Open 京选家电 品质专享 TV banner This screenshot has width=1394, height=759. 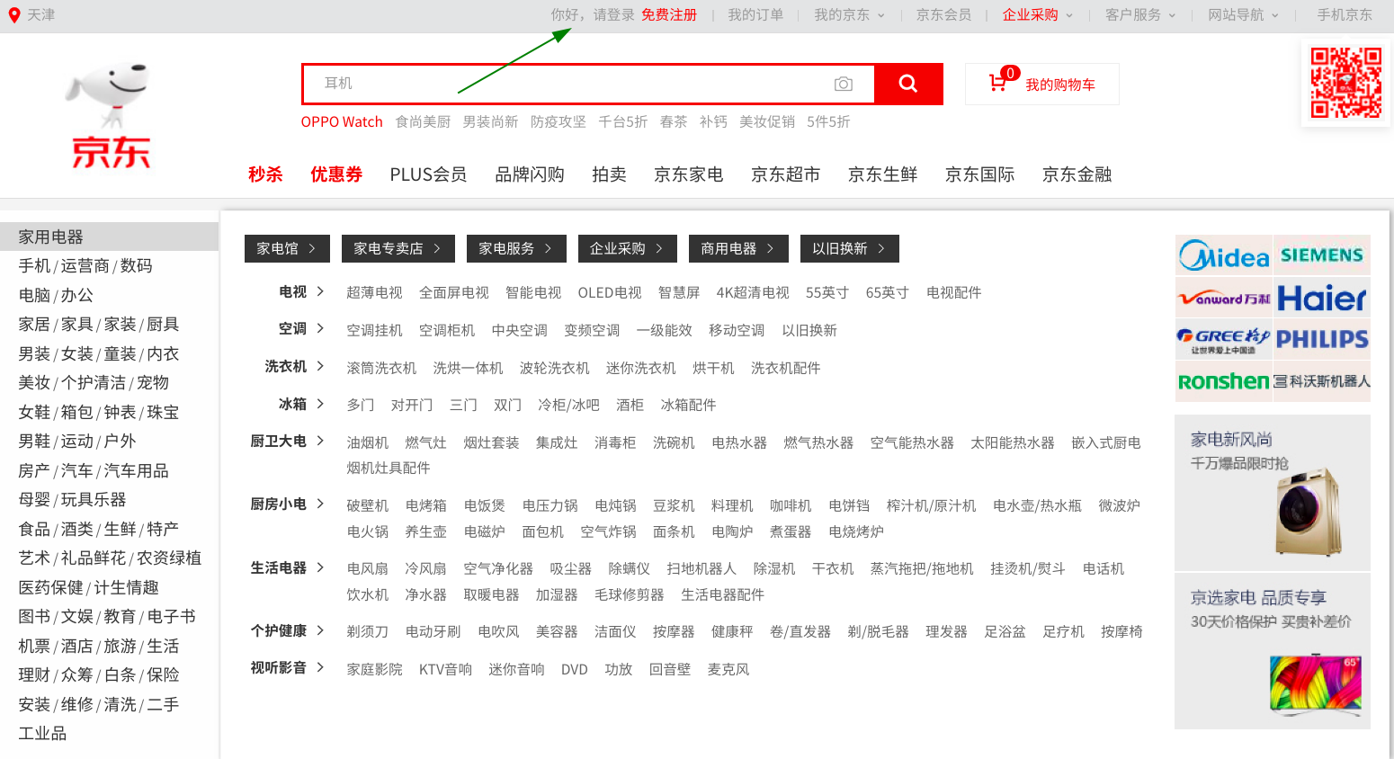point(1273,651)
